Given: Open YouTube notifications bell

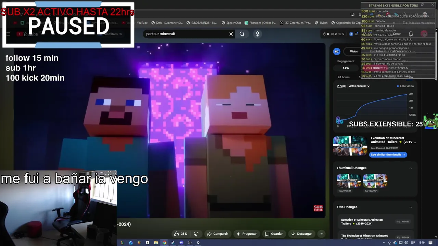Looking at the screenshot, I should 411,34.
